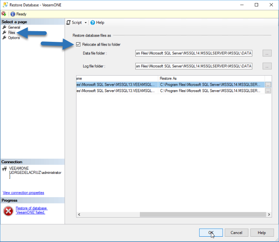Click the horizontal scrollbar right arrow
The width and height of the screenshot is (279, 242).
269,214
